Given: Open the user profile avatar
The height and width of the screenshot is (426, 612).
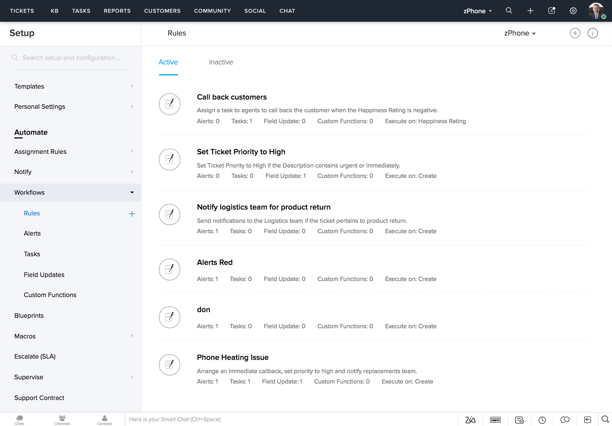Looking at the screenshot, I should (596, 11).
